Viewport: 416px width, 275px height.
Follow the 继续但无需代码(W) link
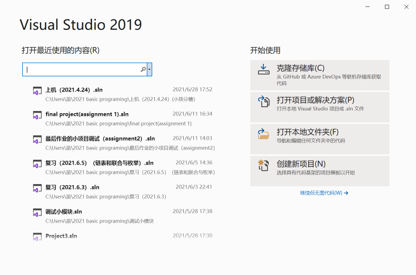323,193
